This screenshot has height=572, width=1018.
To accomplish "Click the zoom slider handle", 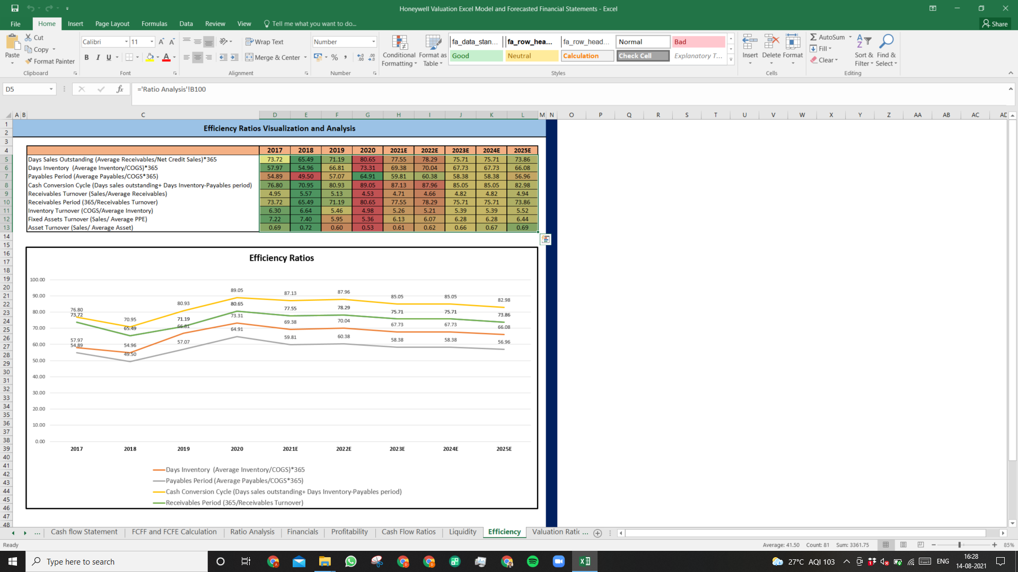I will point(959,545).
